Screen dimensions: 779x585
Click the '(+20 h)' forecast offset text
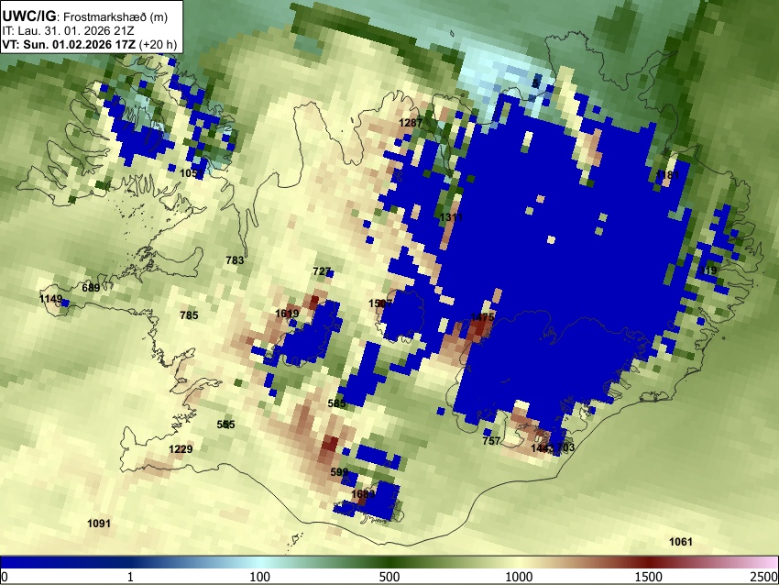(x=158, y=44)
